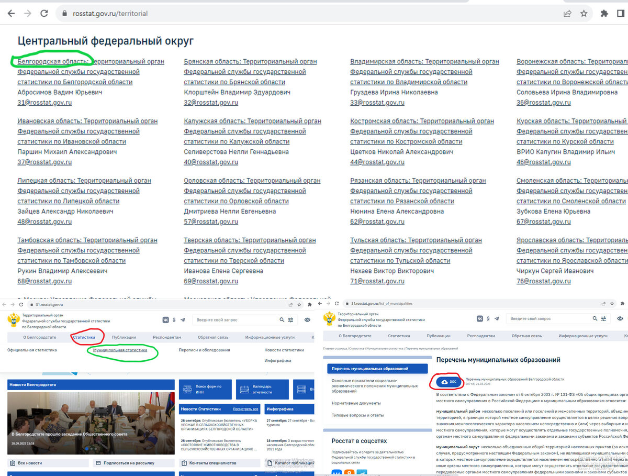
Task: Open the search filter sliders icon
Action: coord(290,319)
